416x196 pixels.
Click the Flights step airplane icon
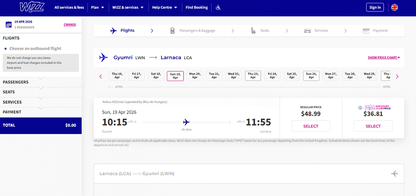[114, 31]
